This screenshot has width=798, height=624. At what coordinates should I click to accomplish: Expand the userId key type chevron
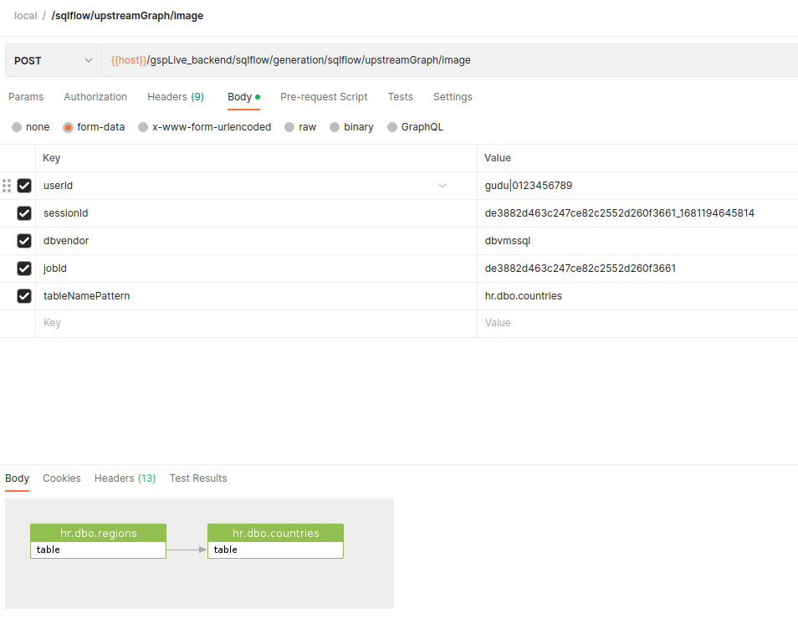(442, 186)
